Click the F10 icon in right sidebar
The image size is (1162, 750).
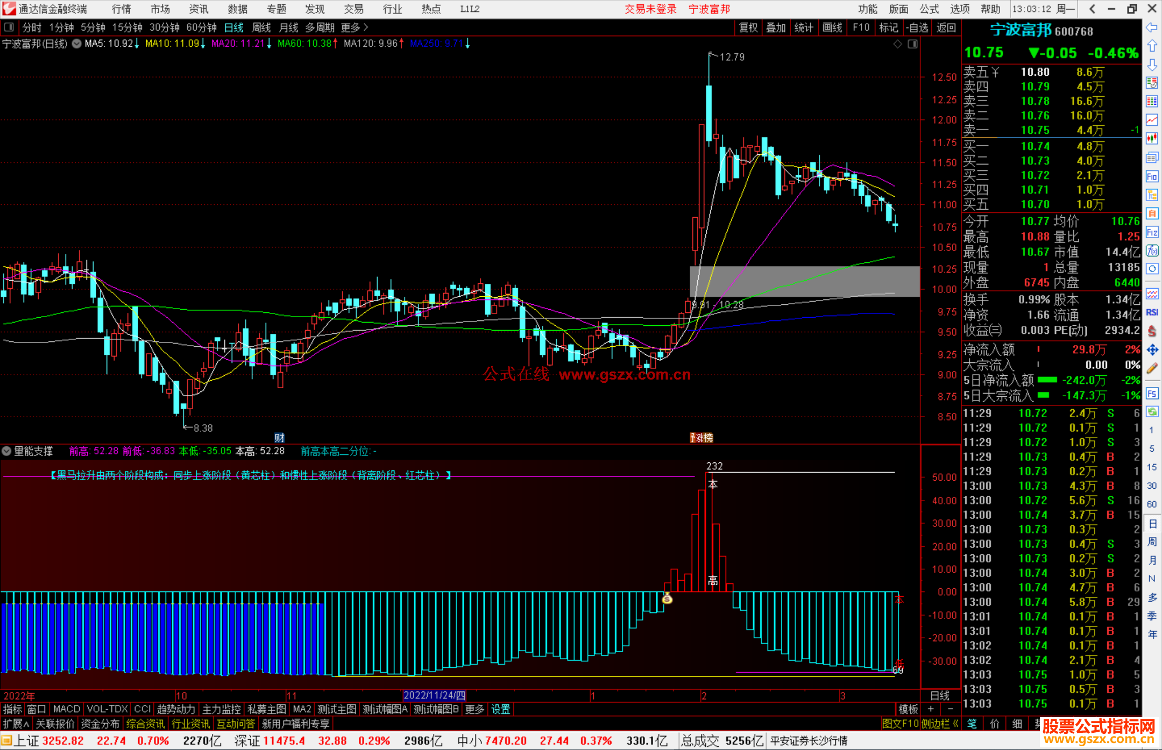tap(1152, 176)
